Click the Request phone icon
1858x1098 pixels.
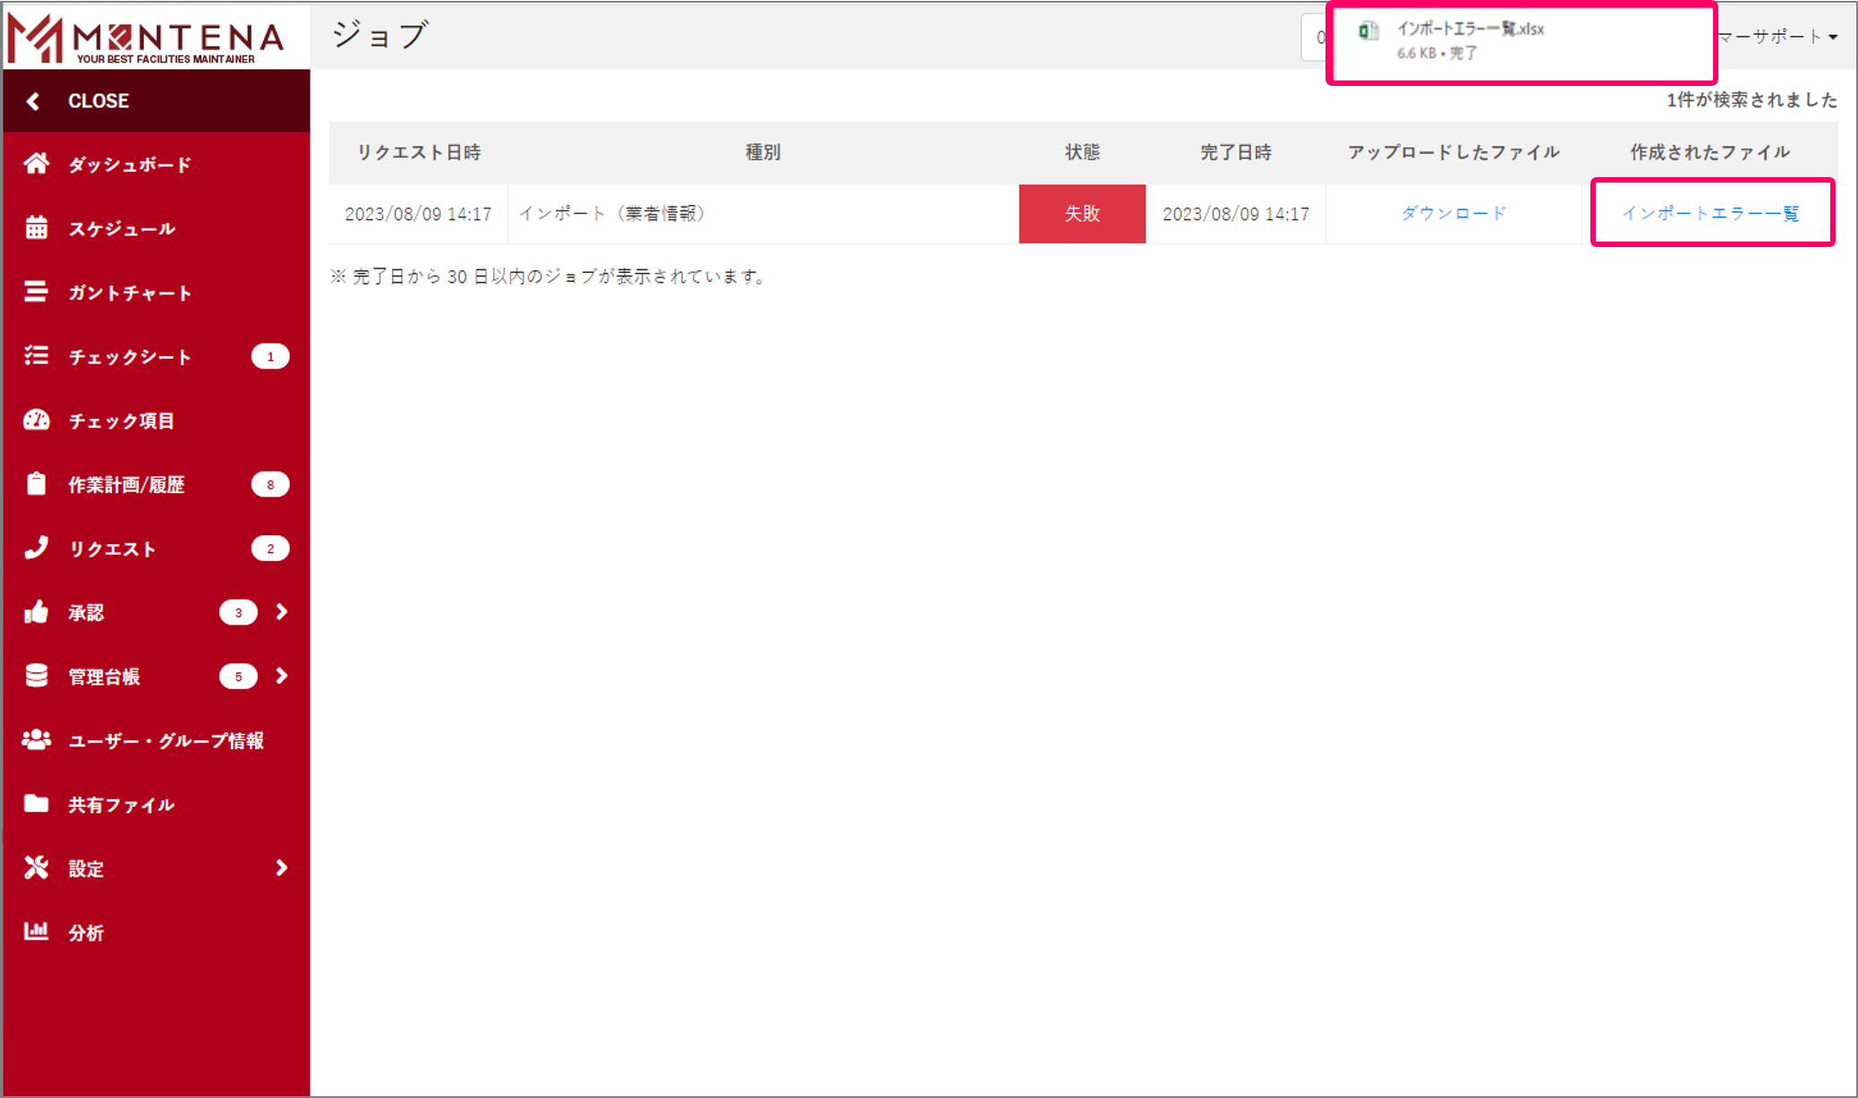36,548
